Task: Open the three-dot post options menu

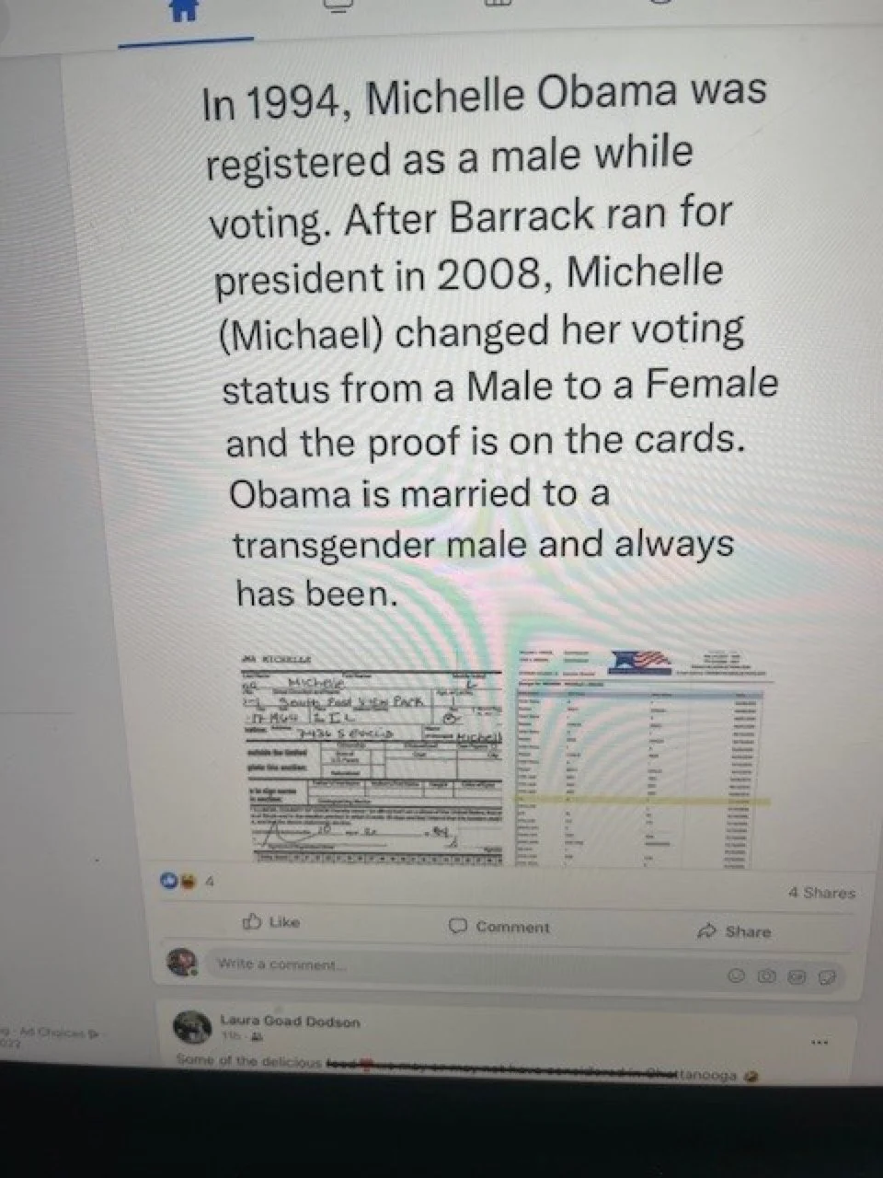Action: tap(820, 1043)
